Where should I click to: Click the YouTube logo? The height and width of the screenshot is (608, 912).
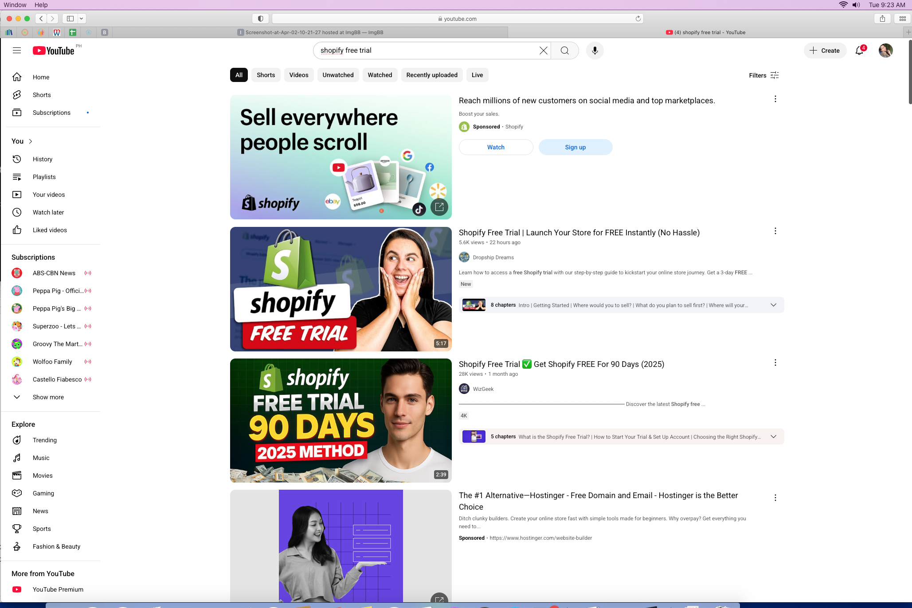pos(54,51)
